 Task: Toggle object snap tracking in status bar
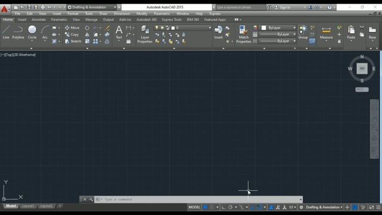pyautogui.click(x=252, y=207)
